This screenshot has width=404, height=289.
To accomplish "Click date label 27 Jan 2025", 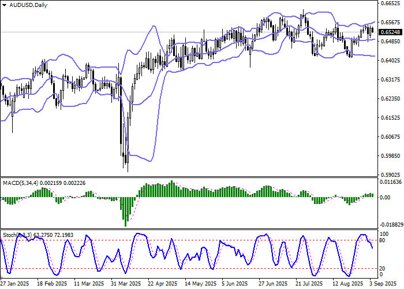I will coord(15,284).
